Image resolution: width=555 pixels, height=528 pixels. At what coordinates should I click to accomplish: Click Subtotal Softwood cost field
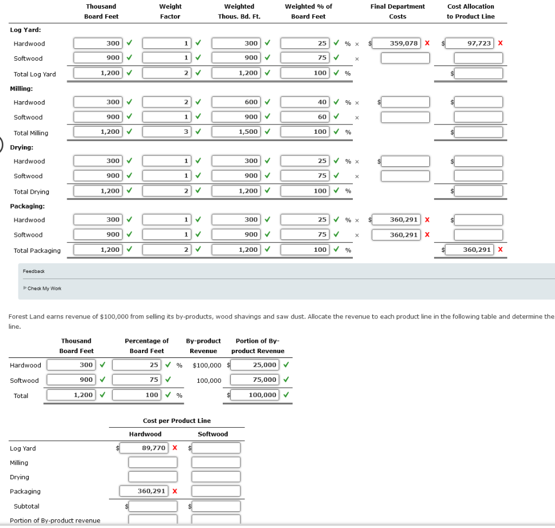(x=216, y=506)
